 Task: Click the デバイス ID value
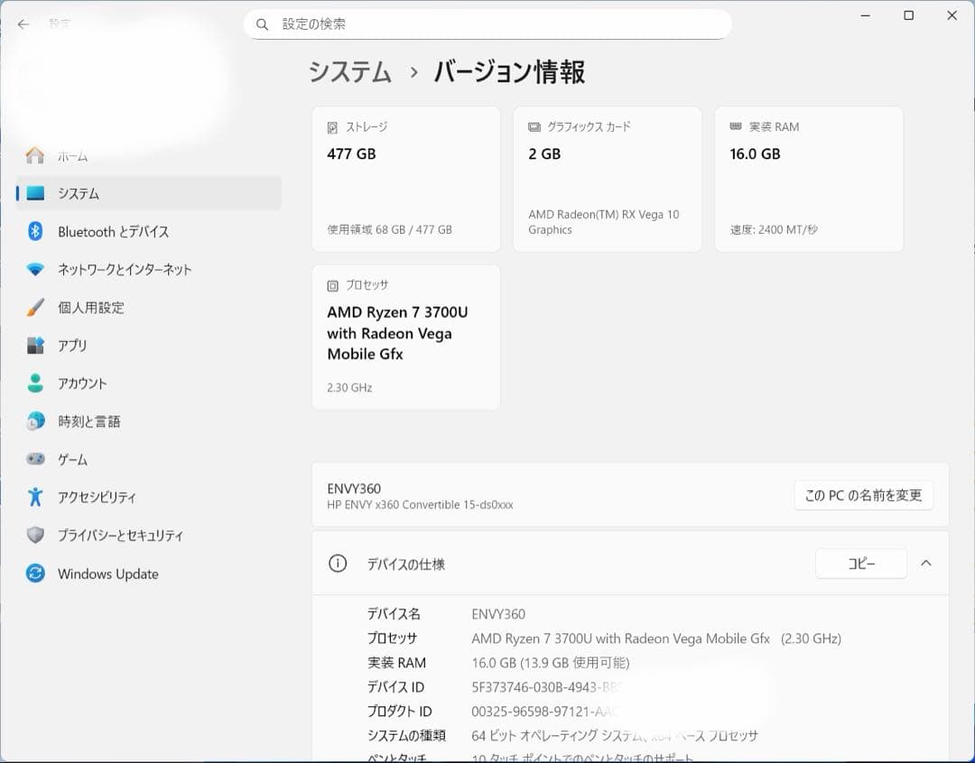click(x=547, y=687)
